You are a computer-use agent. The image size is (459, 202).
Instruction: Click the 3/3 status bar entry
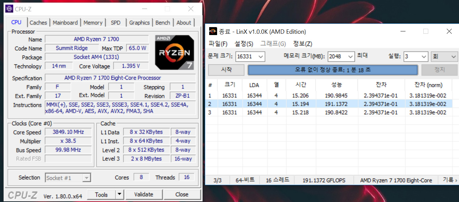tap(218, 180)
